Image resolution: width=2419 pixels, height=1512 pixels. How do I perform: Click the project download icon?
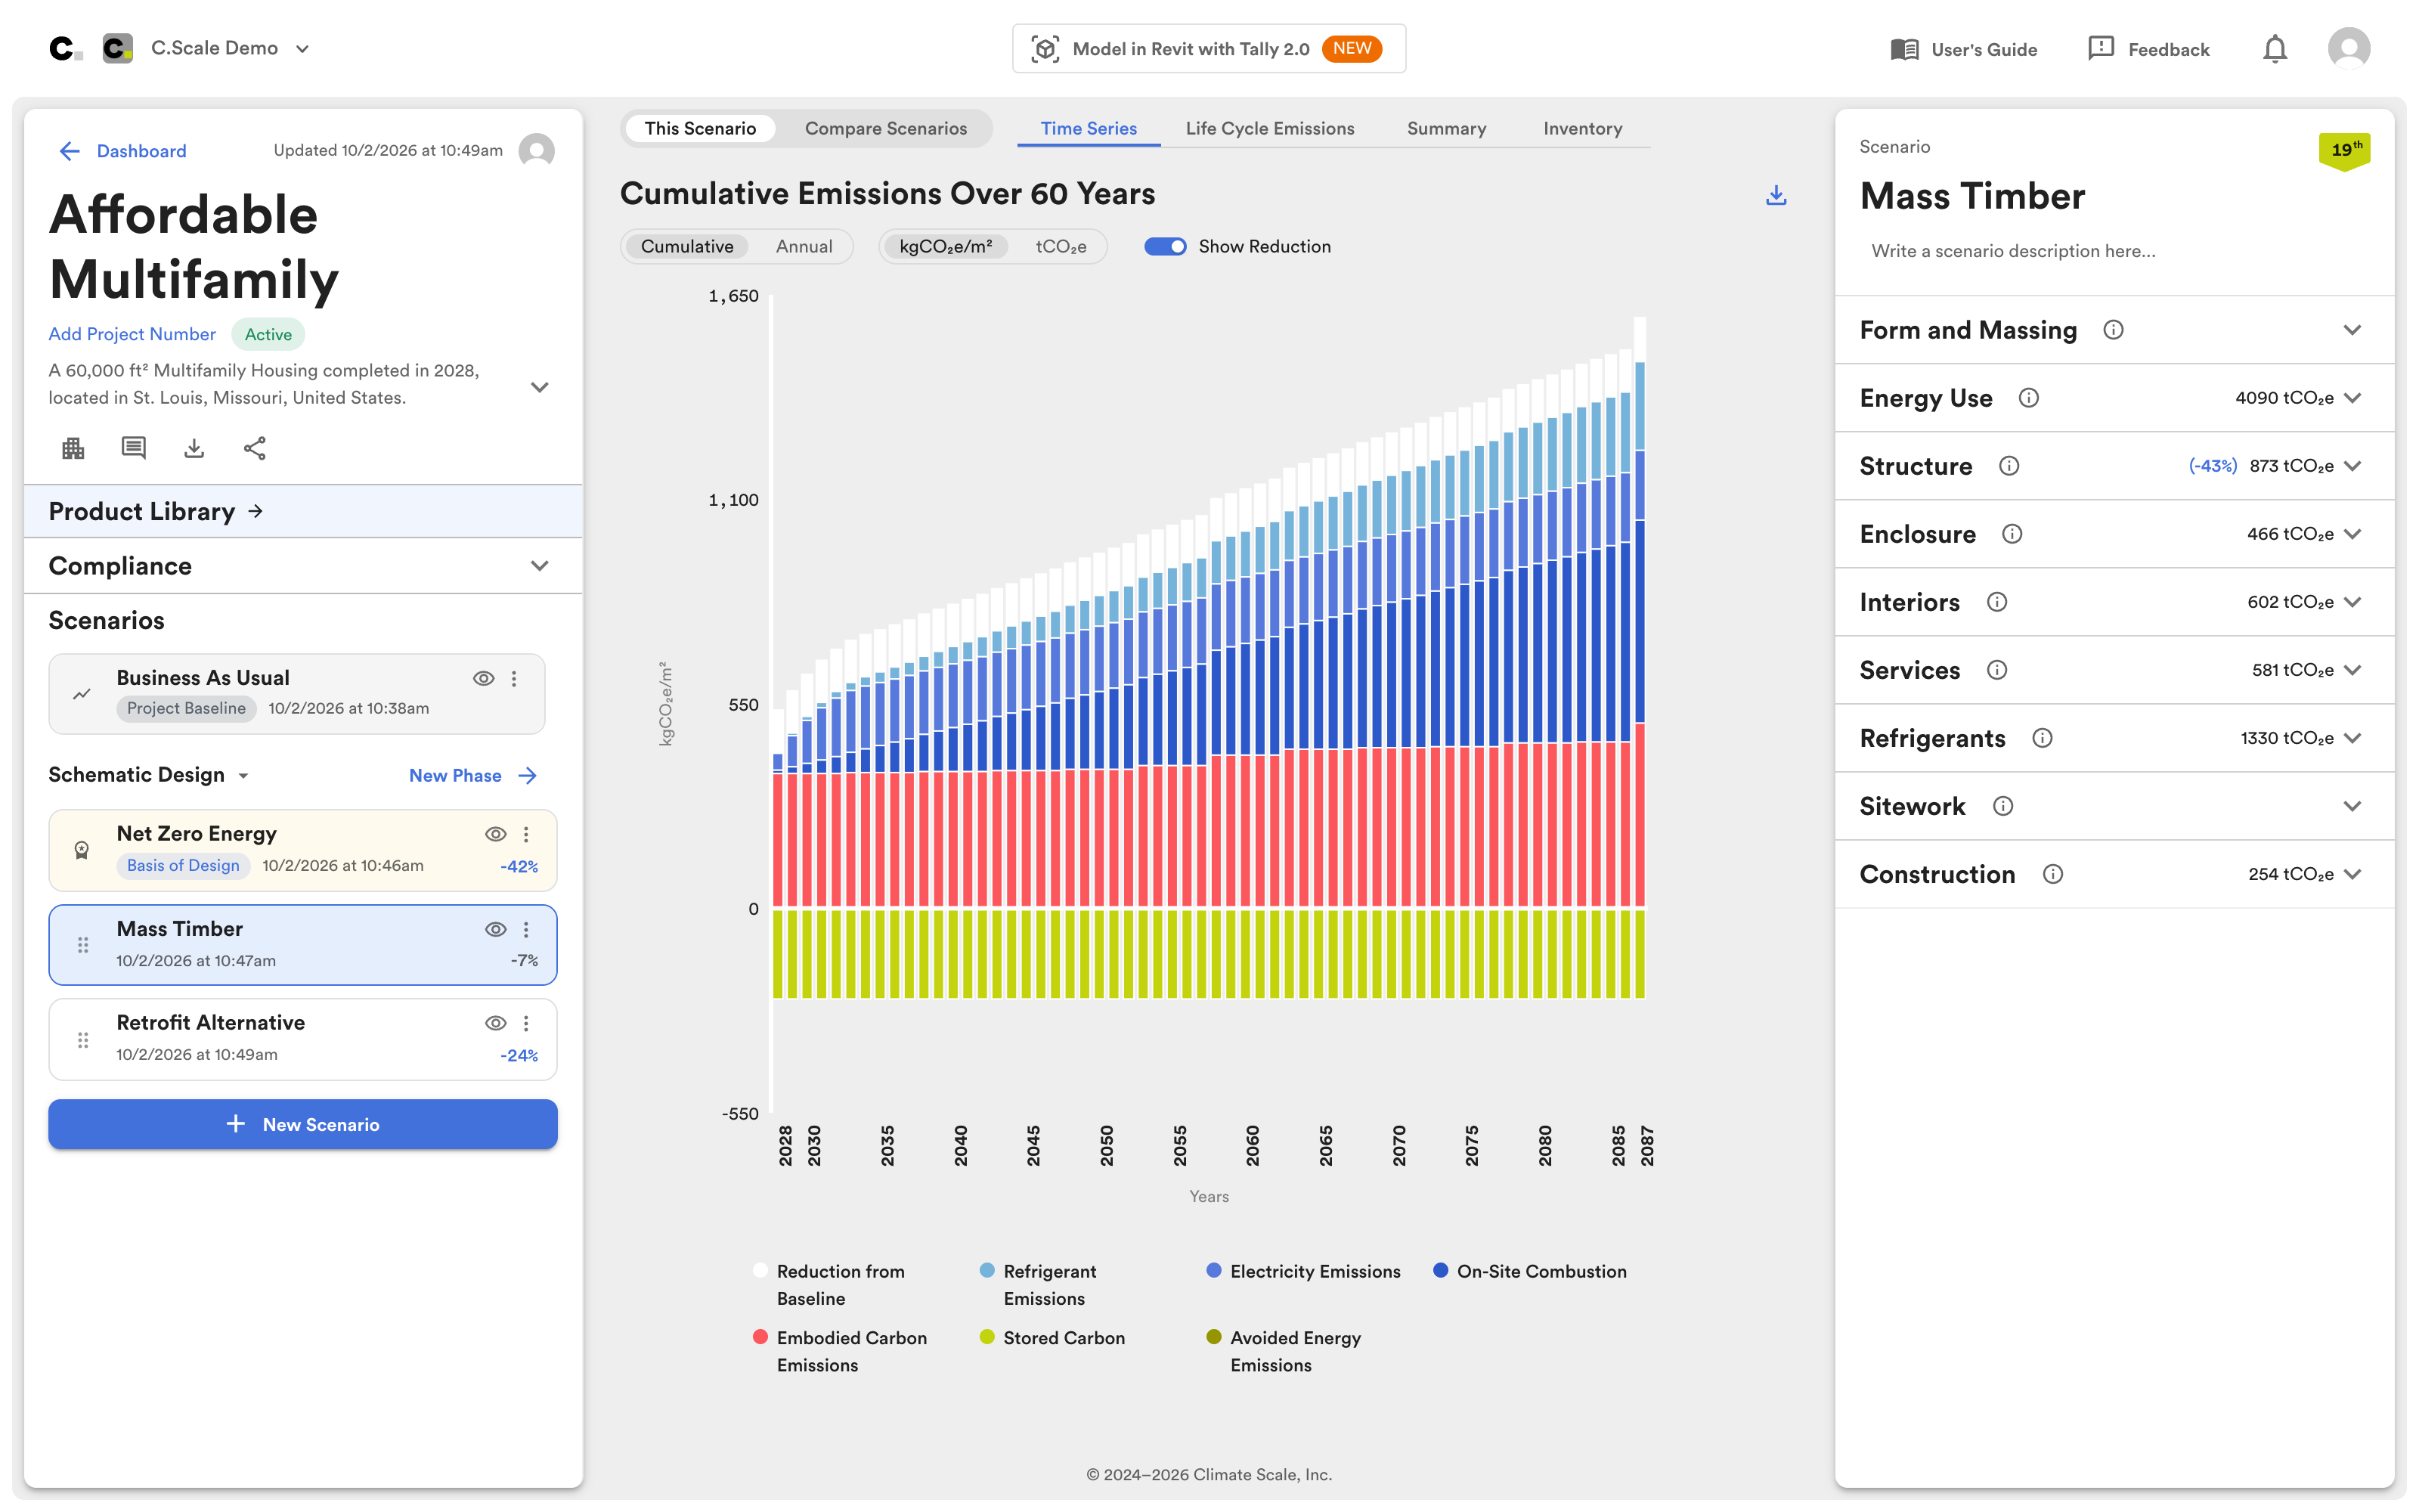pos(194,448)
